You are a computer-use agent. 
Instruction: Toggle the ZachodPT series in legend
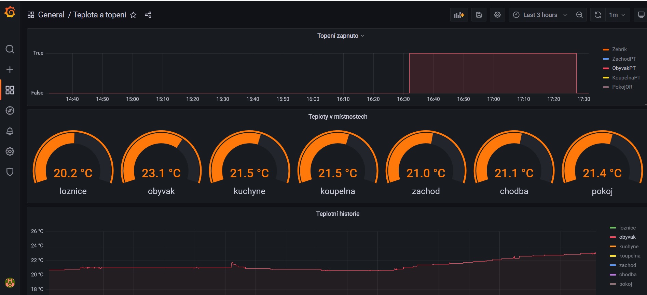[x=624, y=59]
